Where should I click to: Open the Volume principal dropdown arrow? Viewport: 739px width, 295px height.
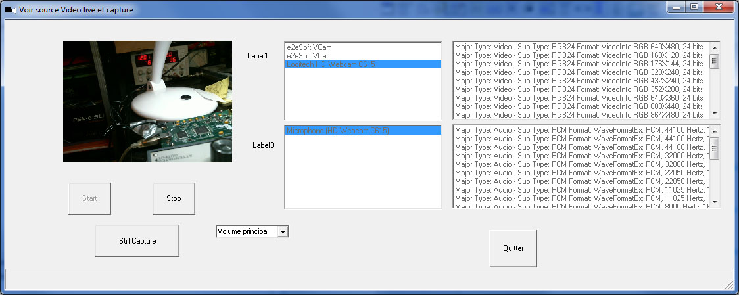[x=283, y=231]
